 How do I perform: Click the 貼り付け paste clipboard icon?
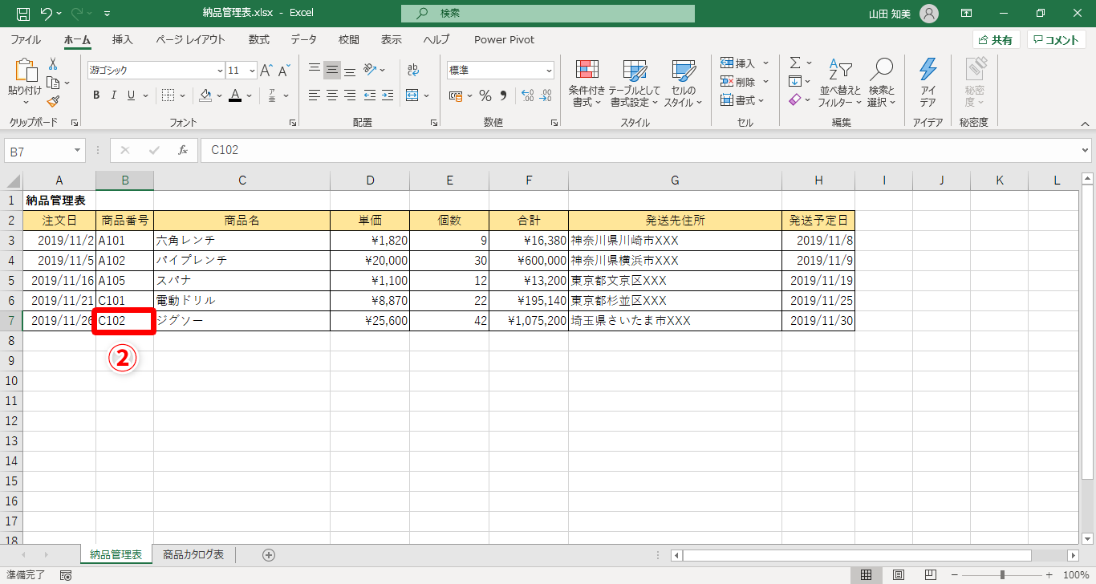pos(25,71)
